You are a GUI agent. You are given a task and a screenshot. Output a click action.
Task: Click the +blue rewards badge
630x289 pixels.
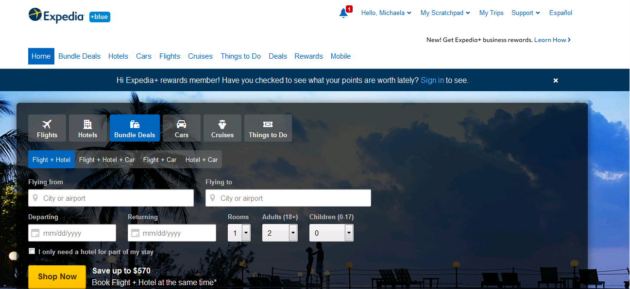100,17
